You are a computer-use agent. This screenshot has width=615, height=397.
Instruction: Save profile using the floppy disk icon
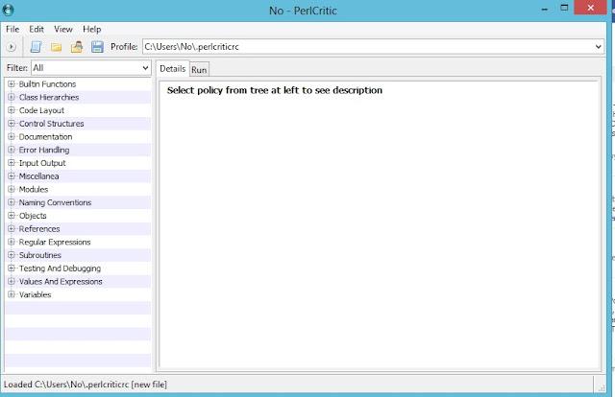coord(97,47)
